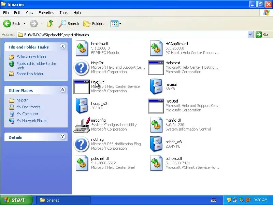Click the Views toolbar button

(x=114, y=24)
